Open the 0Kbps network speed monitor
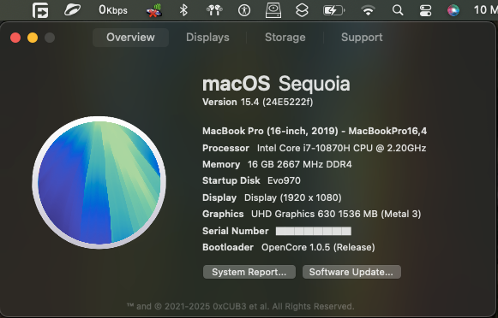The width and height of the screenshot is (498, 318). (113, 10)
